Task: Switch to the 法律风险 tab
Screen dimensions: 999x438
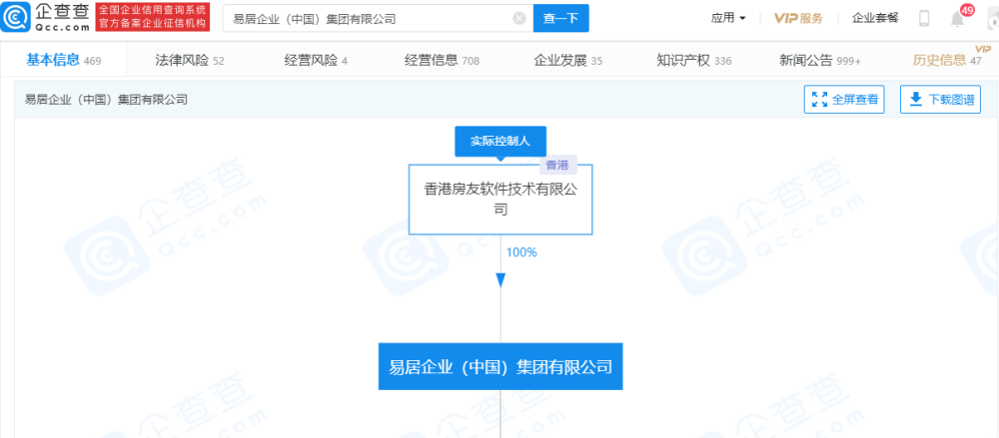Action: tap(190, 61)
